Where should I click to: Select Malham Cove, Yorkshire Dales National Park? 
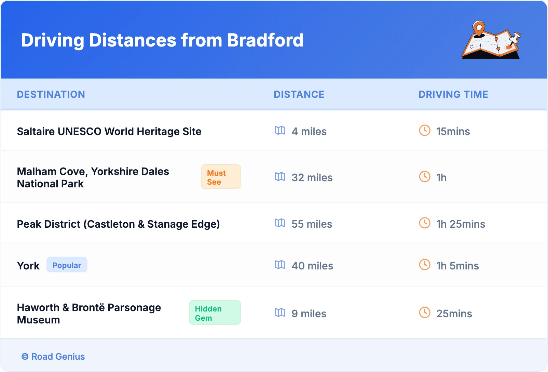(x=93, y=177)
